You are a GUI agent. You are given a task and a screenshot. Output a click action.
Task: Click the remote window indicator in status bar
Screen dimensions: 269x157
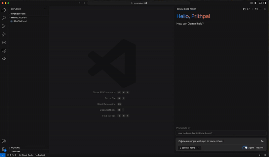coord(3,155)
